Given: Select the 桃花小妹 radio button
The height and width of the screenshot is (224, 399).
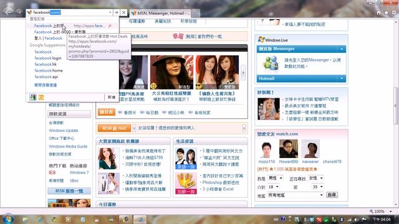Looking at the screenshot, I should pos(164,112).
